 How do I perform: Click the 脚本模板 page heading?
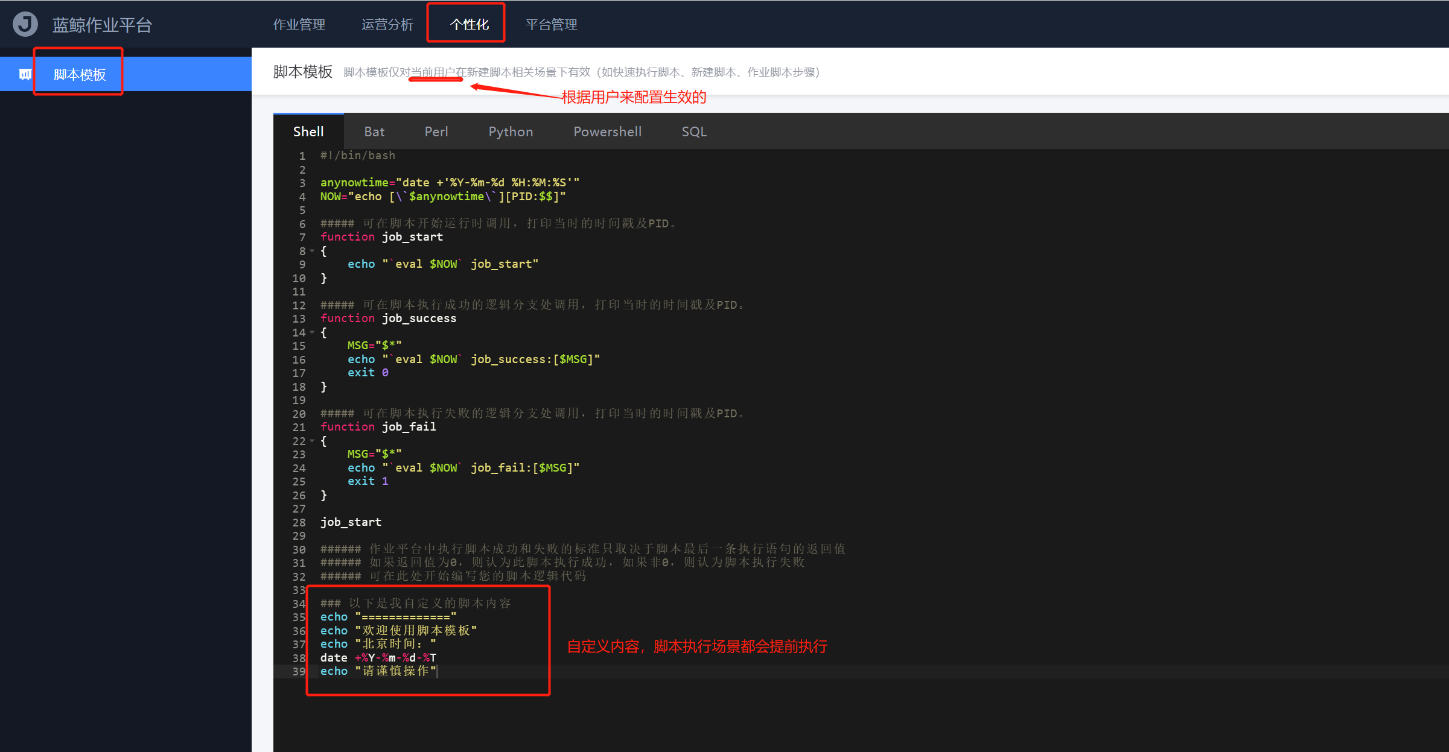302,72
